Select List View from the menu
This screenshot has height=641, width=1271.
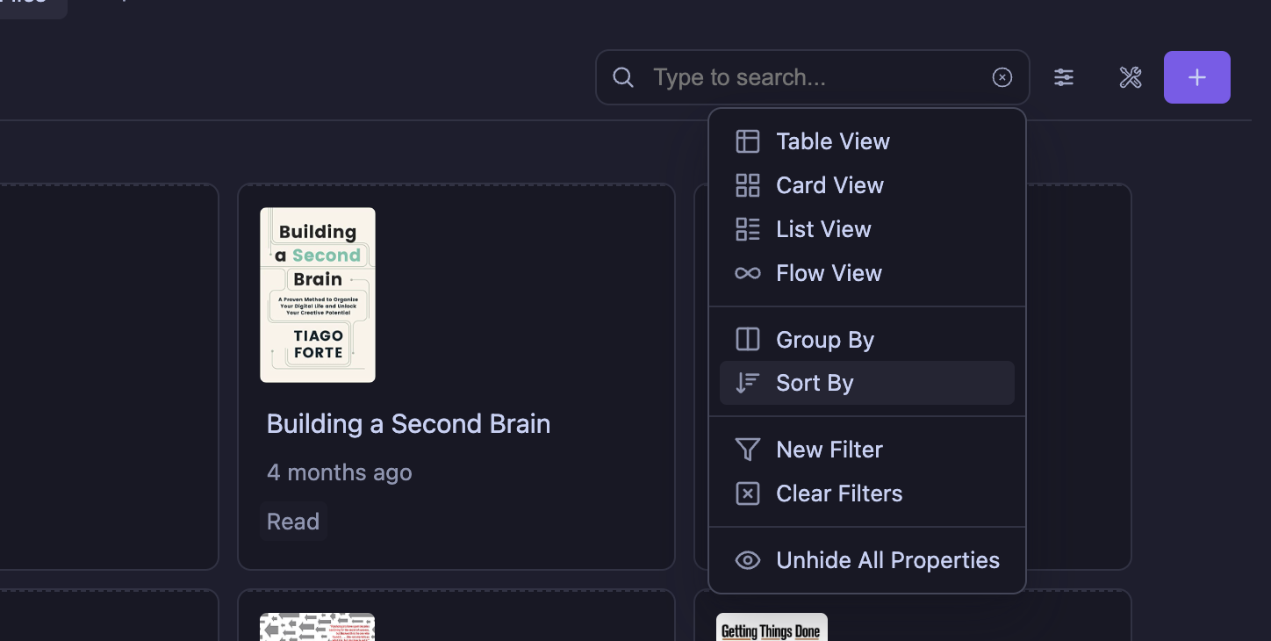click(823, 229)
